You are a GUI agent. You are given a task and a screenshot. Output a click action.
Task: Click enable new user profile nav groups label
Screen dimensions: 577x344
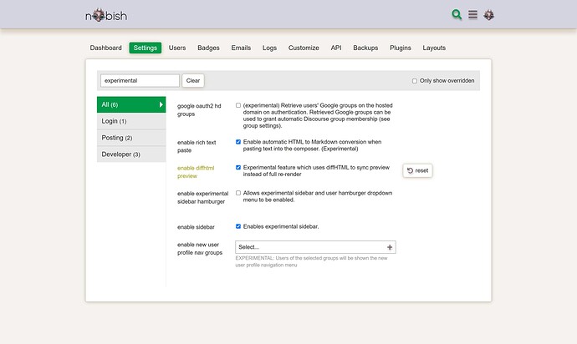[x=200, y=249]
